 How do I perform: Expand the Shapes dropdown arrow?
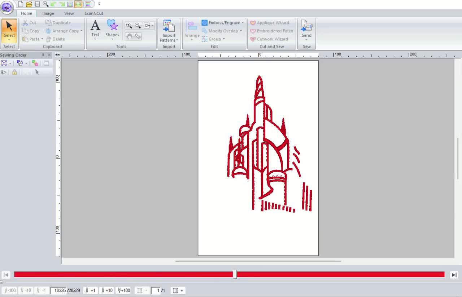[x=112, y=40]
